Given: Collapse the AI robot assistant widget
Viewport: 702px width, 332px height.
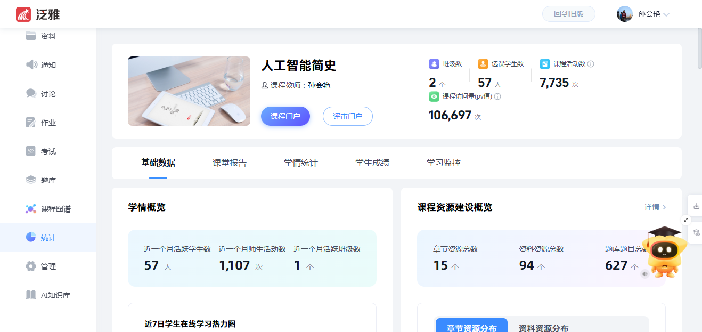Looking at the screenshot, I should 686,220.
